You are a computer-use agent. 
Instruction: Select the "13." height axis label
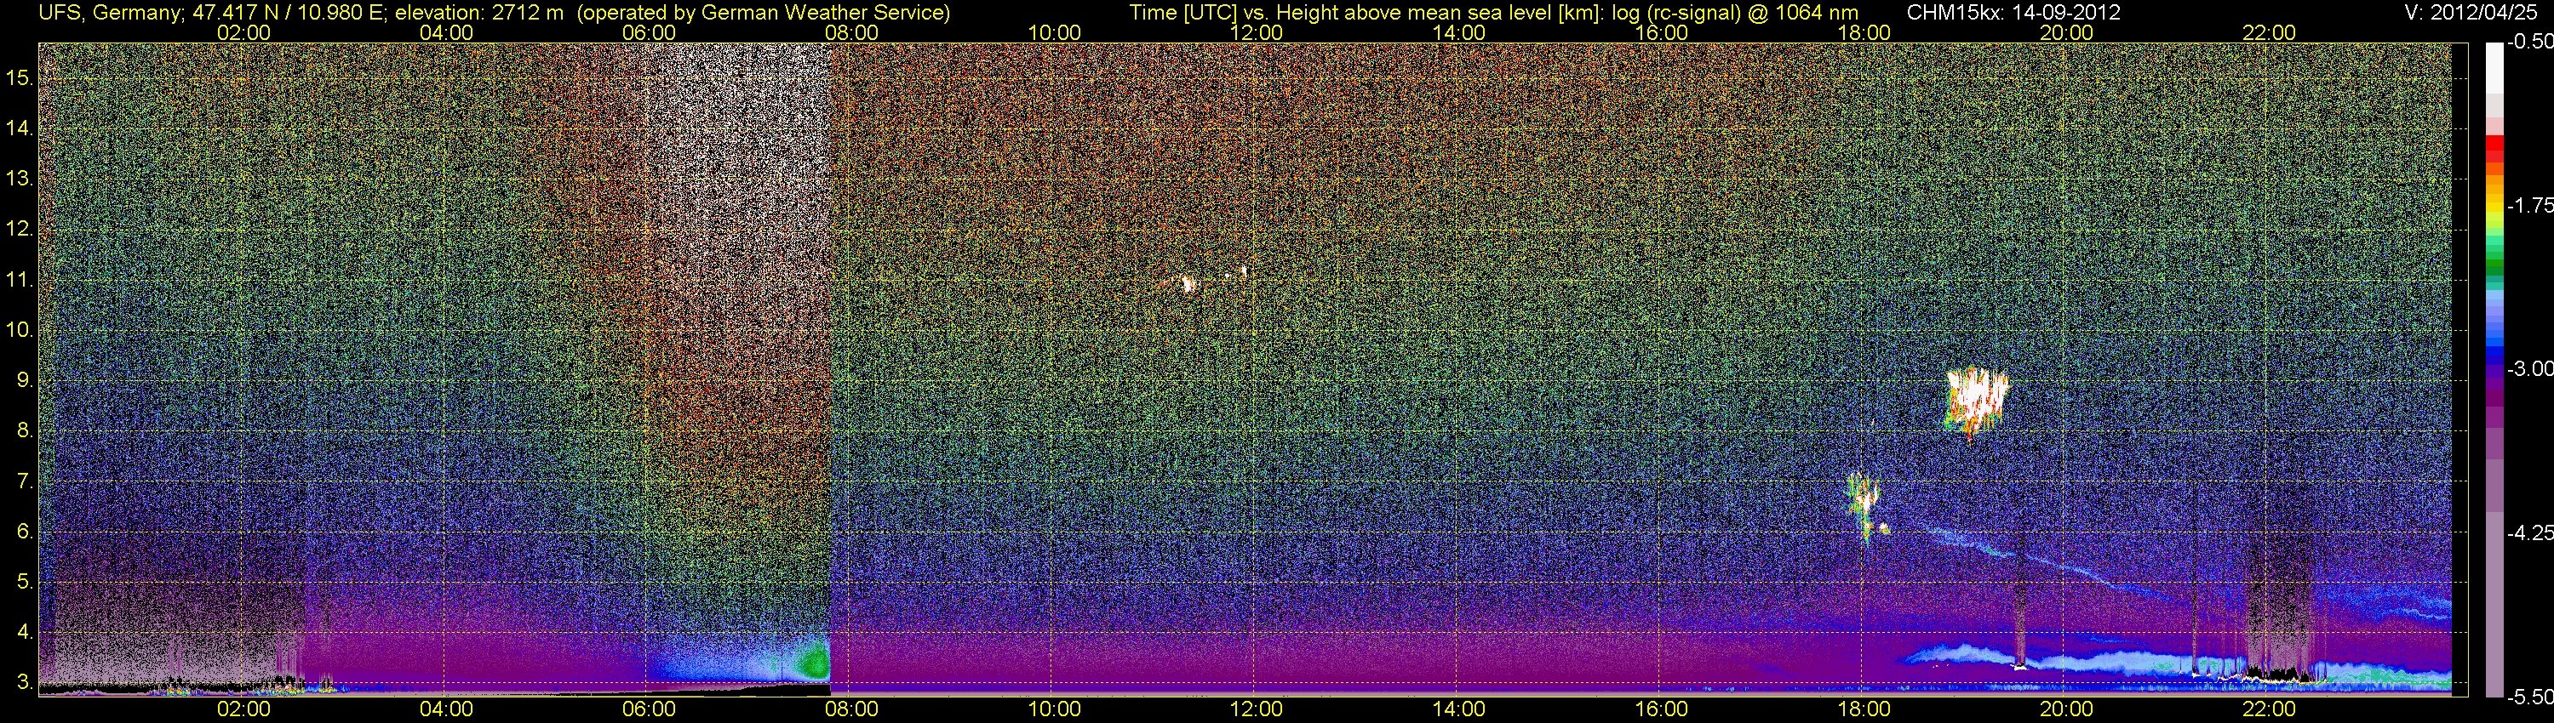20,179
